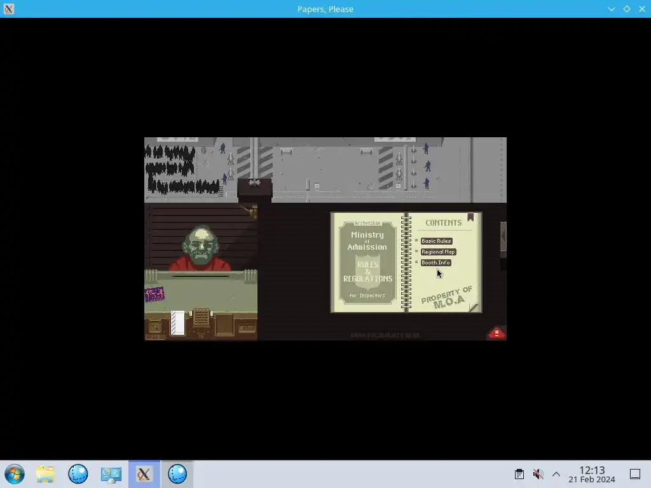Screen dimensions: 651x488
Task: Turn the rulebook page corner
Action: coord(474,307)
